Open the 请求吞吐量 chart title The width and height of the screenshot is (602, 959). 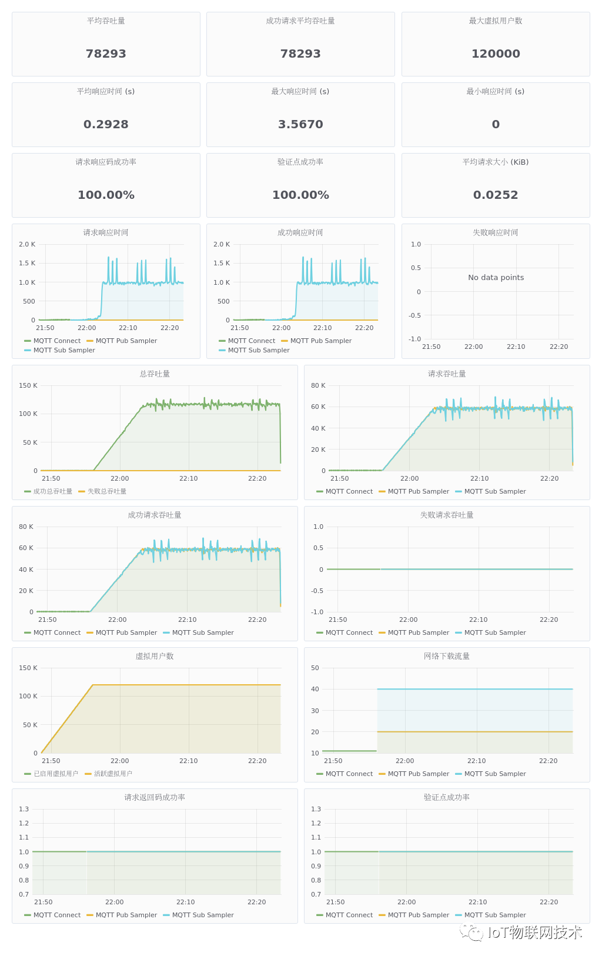(447, 374)
